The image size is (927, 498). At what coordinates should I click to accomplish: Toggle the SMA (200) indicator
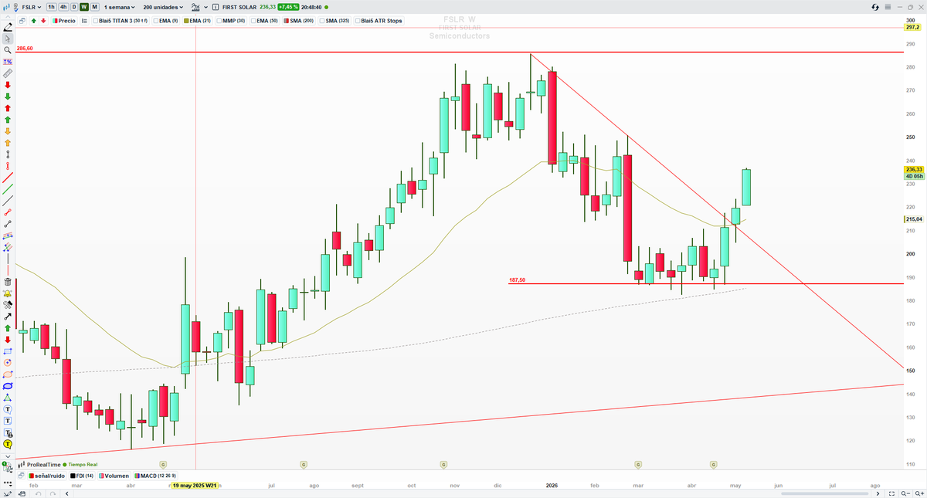[298, 21]
